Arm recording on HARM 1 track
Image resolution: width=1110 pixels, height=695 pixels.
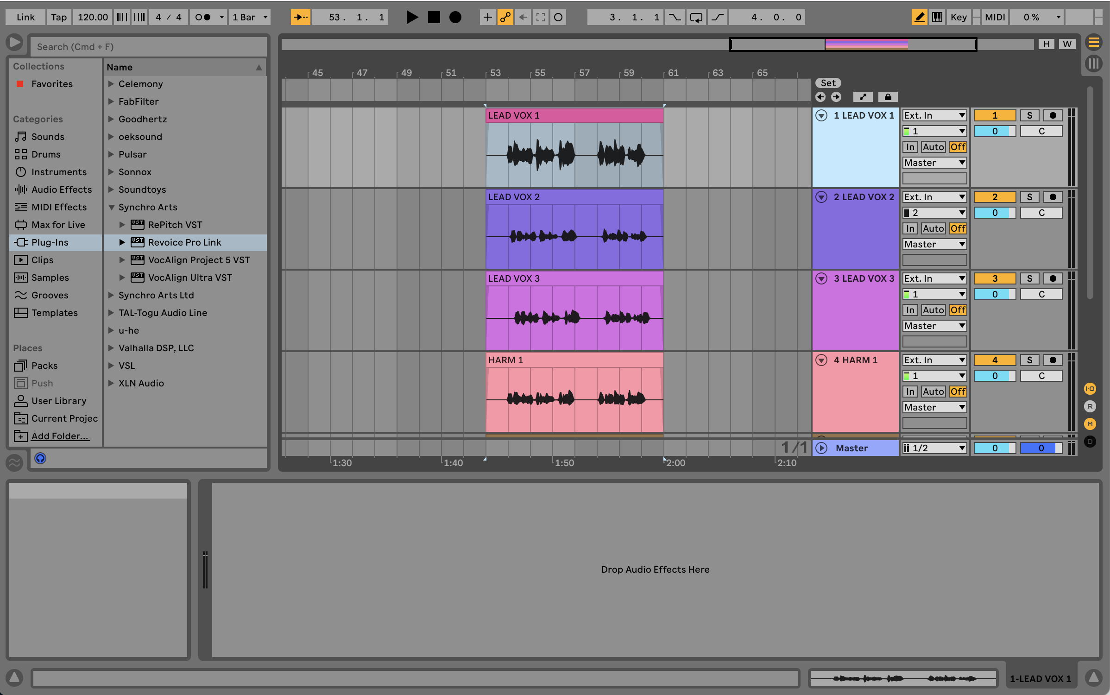pos(1053,360)
